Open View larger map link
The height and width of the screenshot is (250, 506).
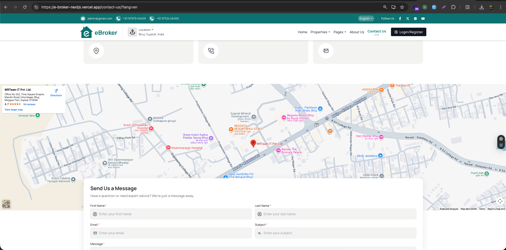click(x=14, y=110)
